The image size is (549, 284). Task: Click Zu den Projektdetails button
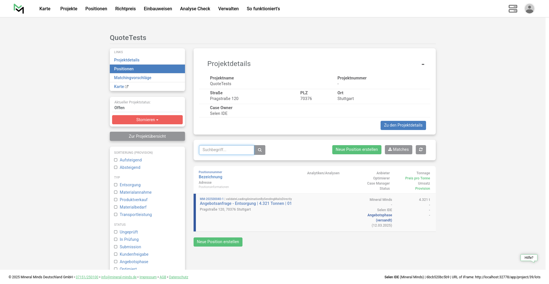pos(403,125)
